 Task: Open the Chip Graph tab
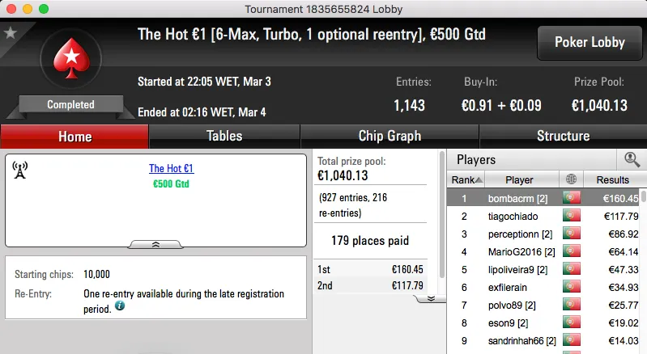point(389,136)
